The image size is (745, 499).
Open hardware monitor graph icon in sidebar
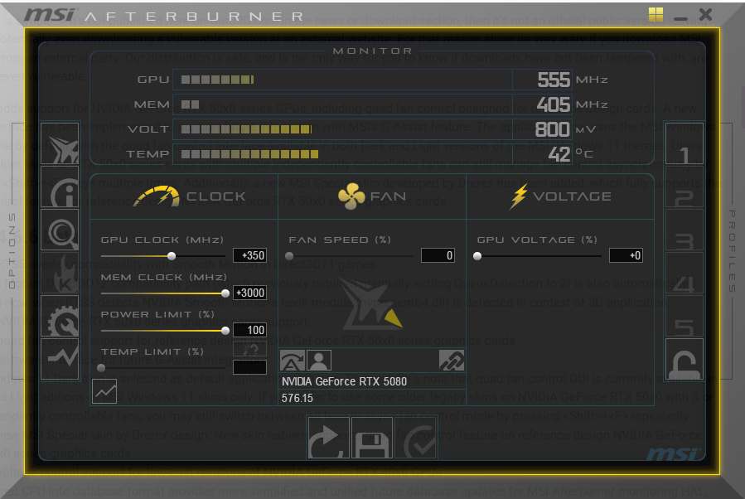click(x=60, y=358)
